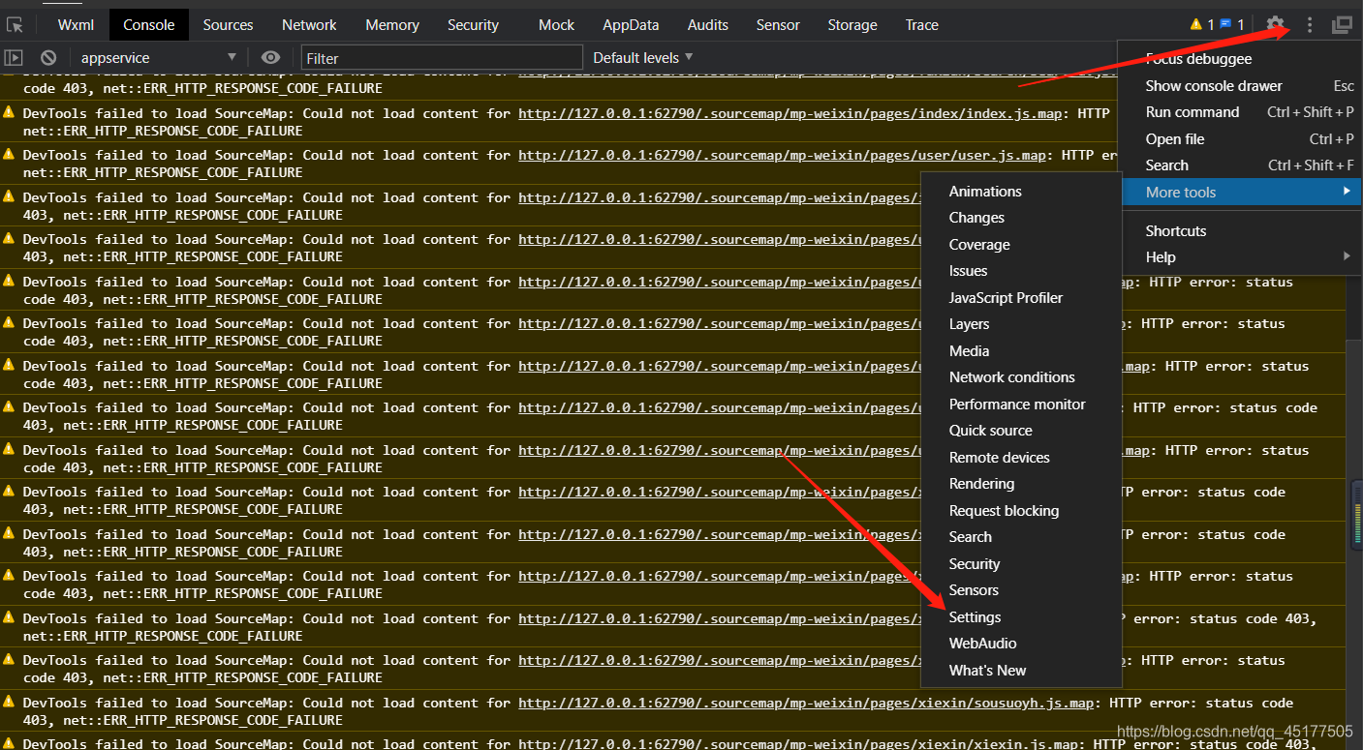Select Sensors in the submenu

[1021, 590]
